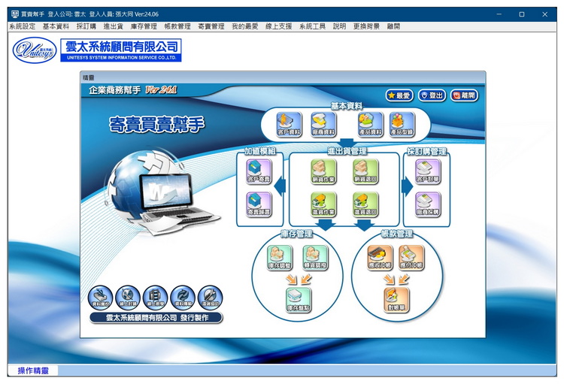Click the 最愛 favorites button

click(x=399, y=95)
